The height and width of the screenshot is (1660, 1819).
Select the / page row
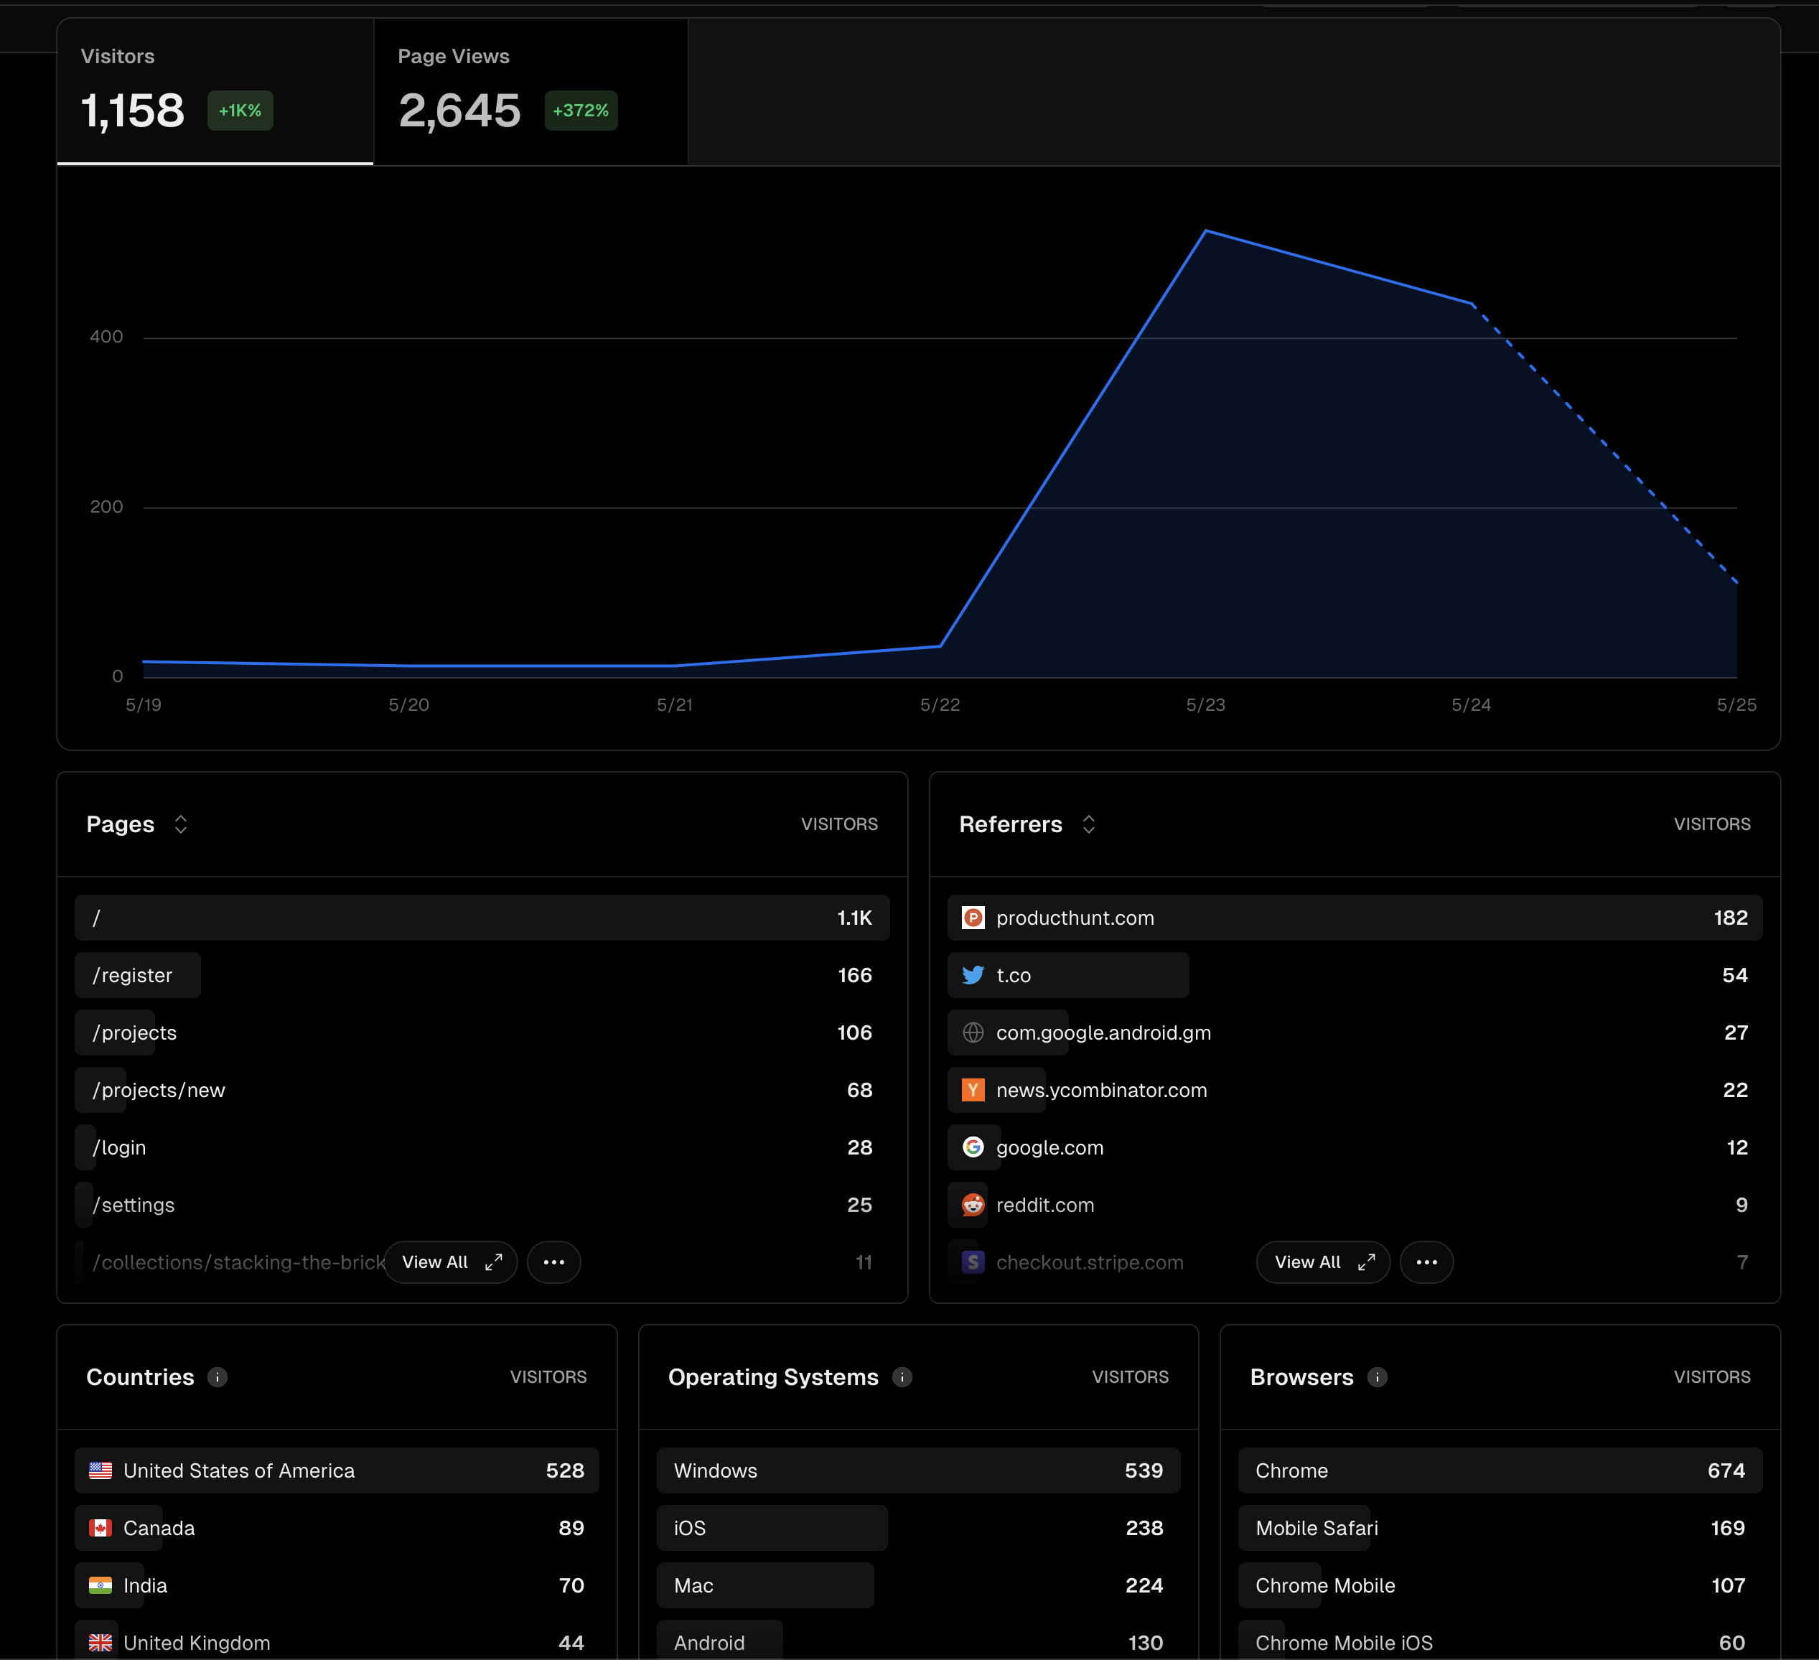[482, 918]
